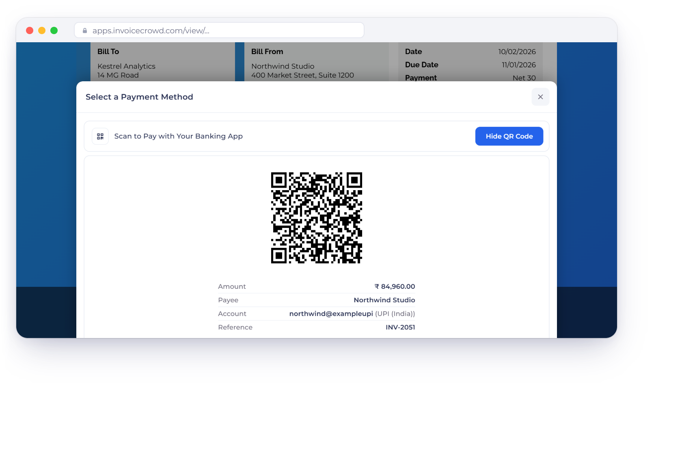
Task: Close the Select a Payment Method dialog
Action: click(x=540, y=97)
